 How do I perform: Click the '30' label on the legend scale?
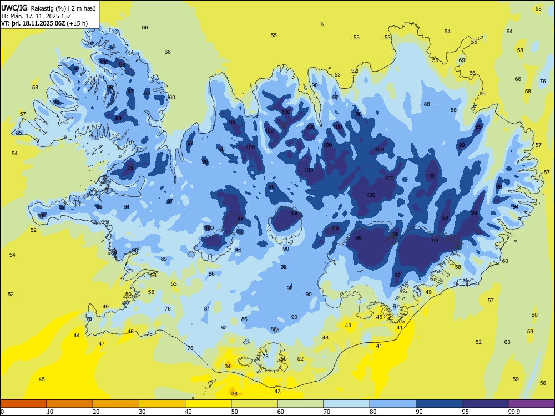tap(142, 412)
